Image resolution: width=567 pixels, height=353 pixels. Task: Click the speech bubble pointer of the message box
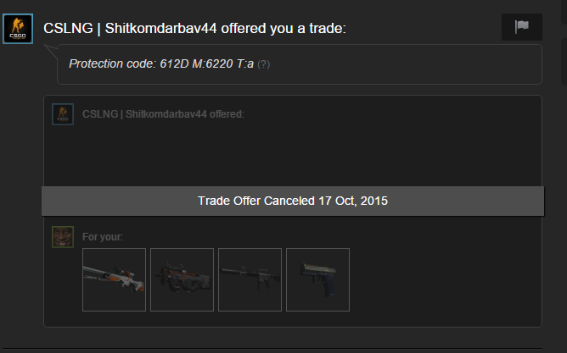[x=51, y=51]
